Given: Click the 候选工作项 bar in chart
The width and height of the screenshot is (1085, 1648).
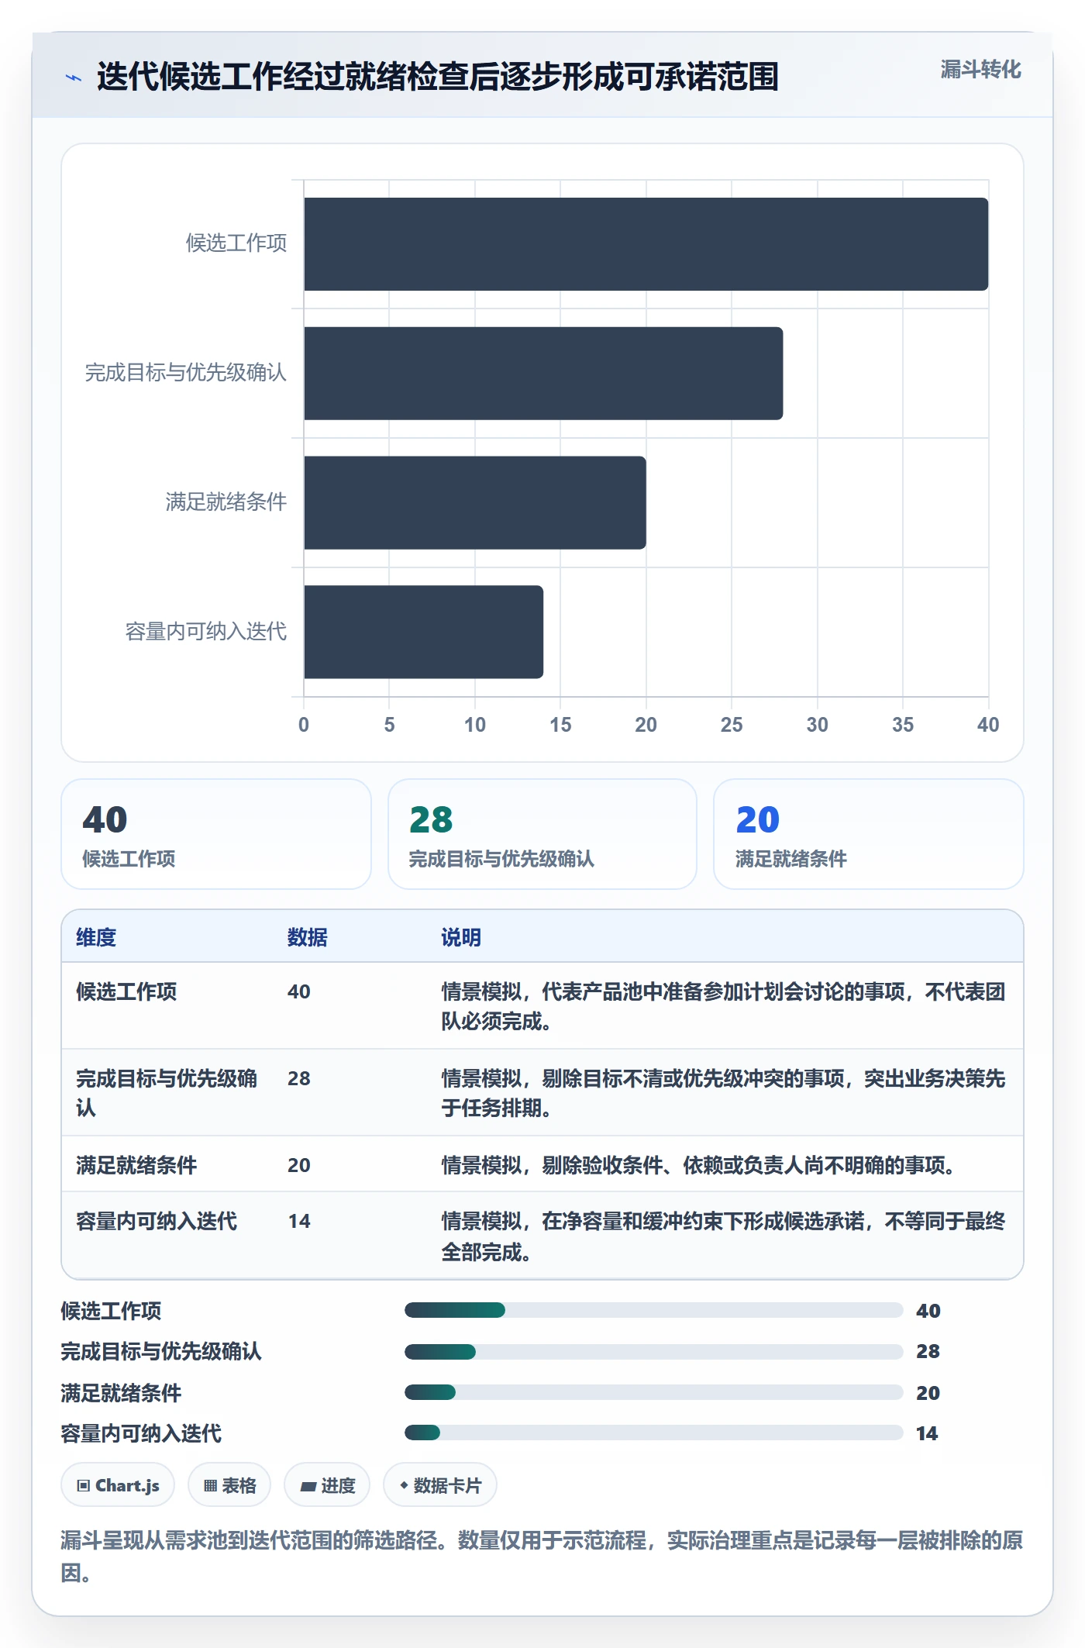Looking at the screenshot, I should (x=646, y=244).
